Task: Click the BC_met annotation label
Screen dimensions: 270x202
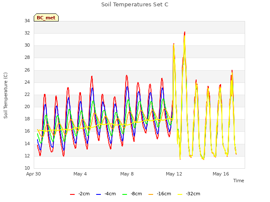Action: click(x=46, y=18)
